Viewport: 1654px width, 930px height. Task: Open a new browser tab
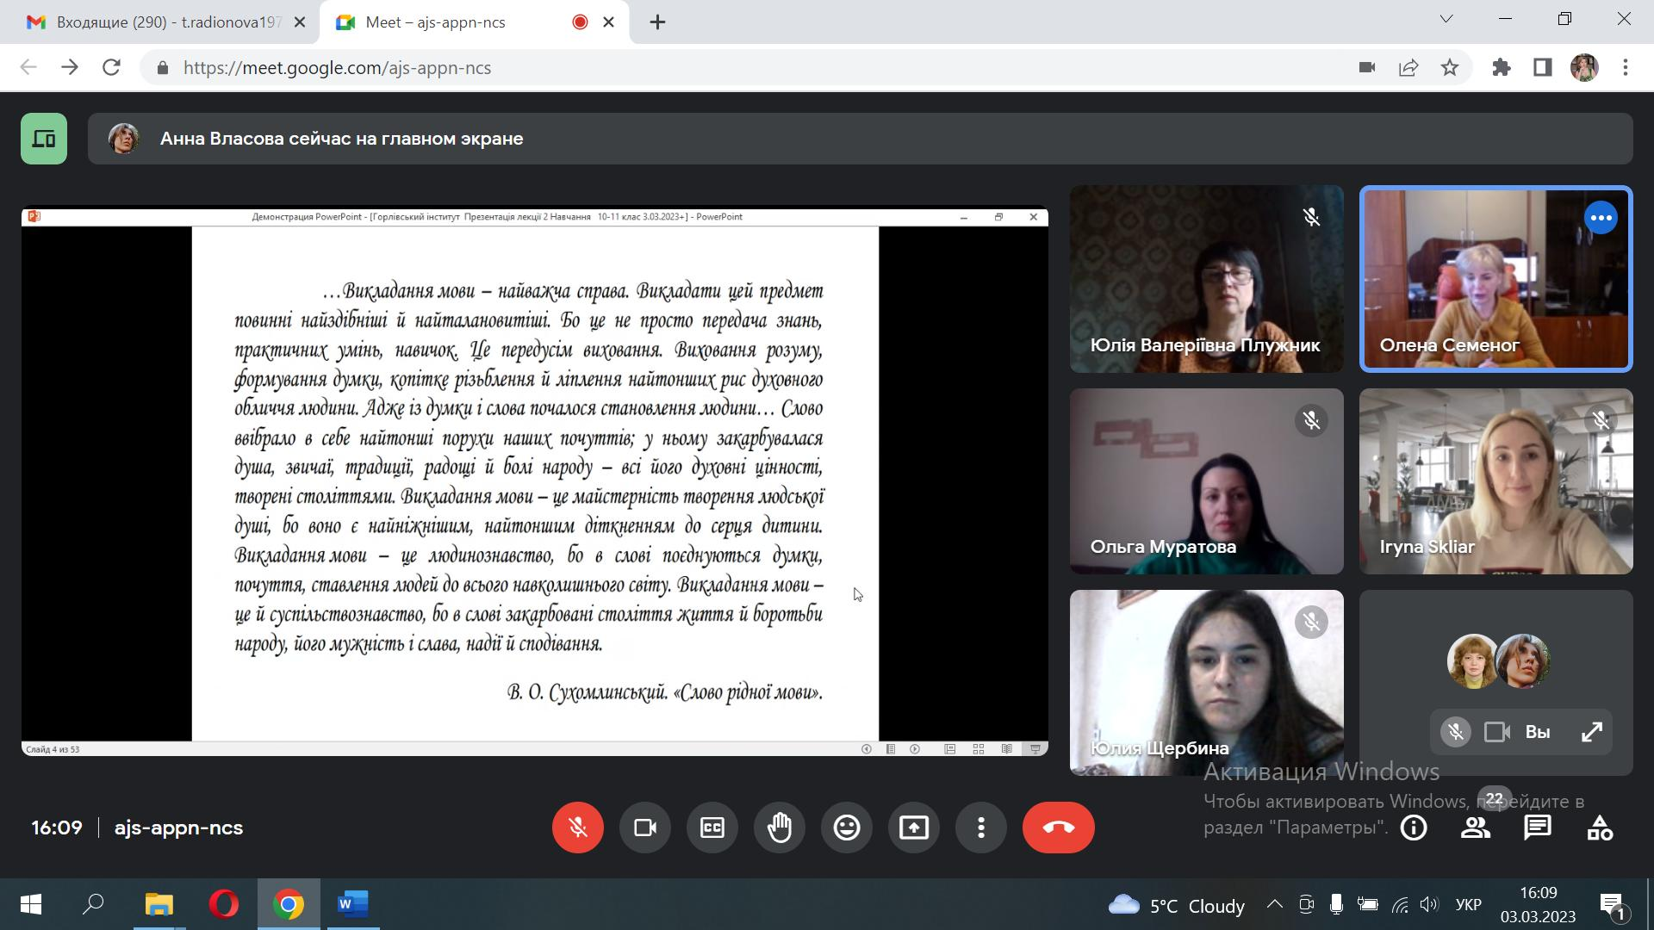point(657,22)
